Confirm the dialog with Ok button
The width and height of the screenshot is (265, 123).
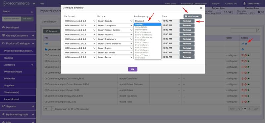tap(133, 69)
